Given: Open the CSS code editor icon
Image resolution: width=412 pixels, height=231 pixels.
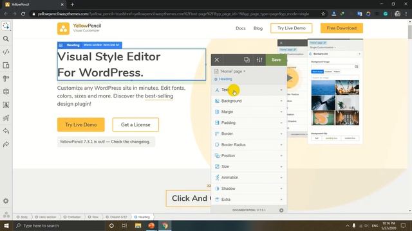Looking at the screenshot, I should pyautogui.click(x=6, y=52).
